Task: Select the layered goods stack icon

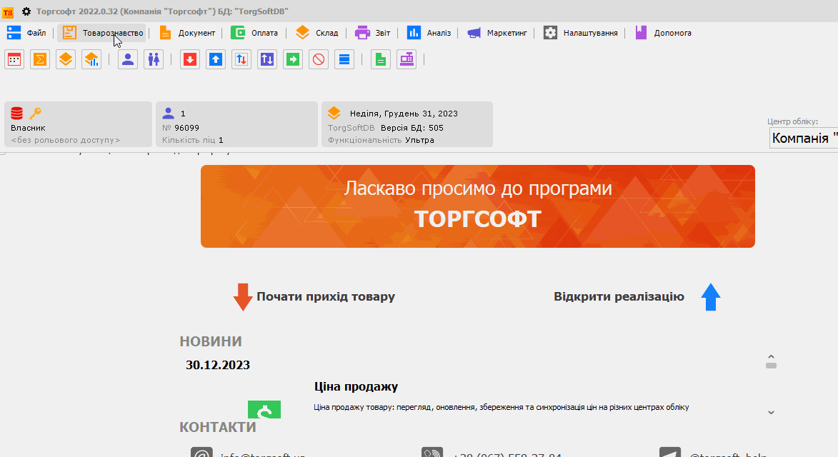Action: pyautogui.click(x=66, y=59)
